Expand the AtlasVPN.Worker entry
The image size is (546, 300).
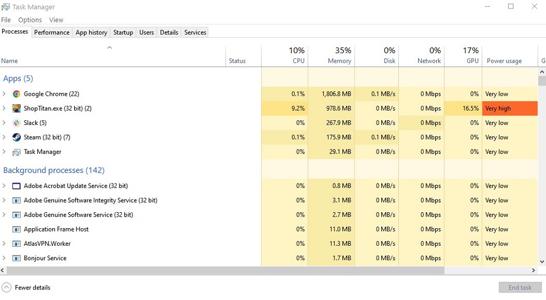point(4,244)
